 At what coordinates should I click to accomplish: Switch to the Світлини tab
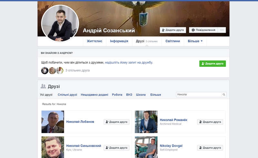173,41
